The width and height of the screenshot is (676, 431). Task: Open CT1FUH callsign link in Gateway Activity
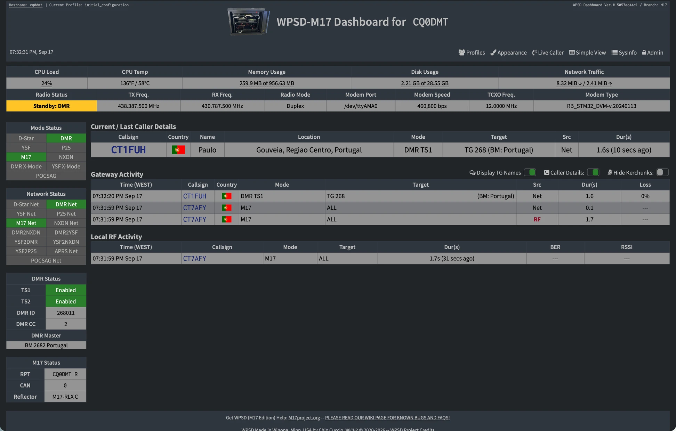tap(195, 196)
